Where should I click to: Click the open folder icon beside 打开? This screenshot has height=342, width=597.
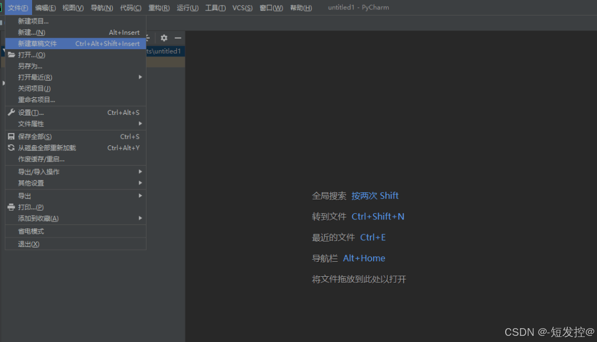click(12, 55)
